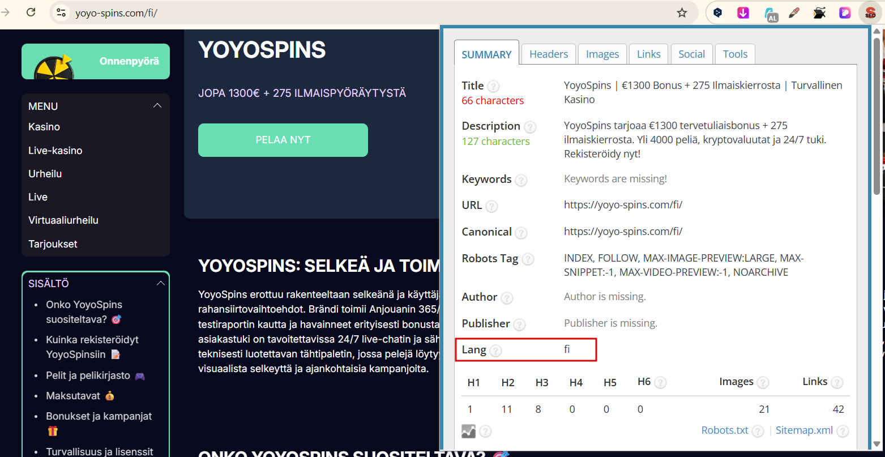Click the '127 characters' description length text

(496, 142)
